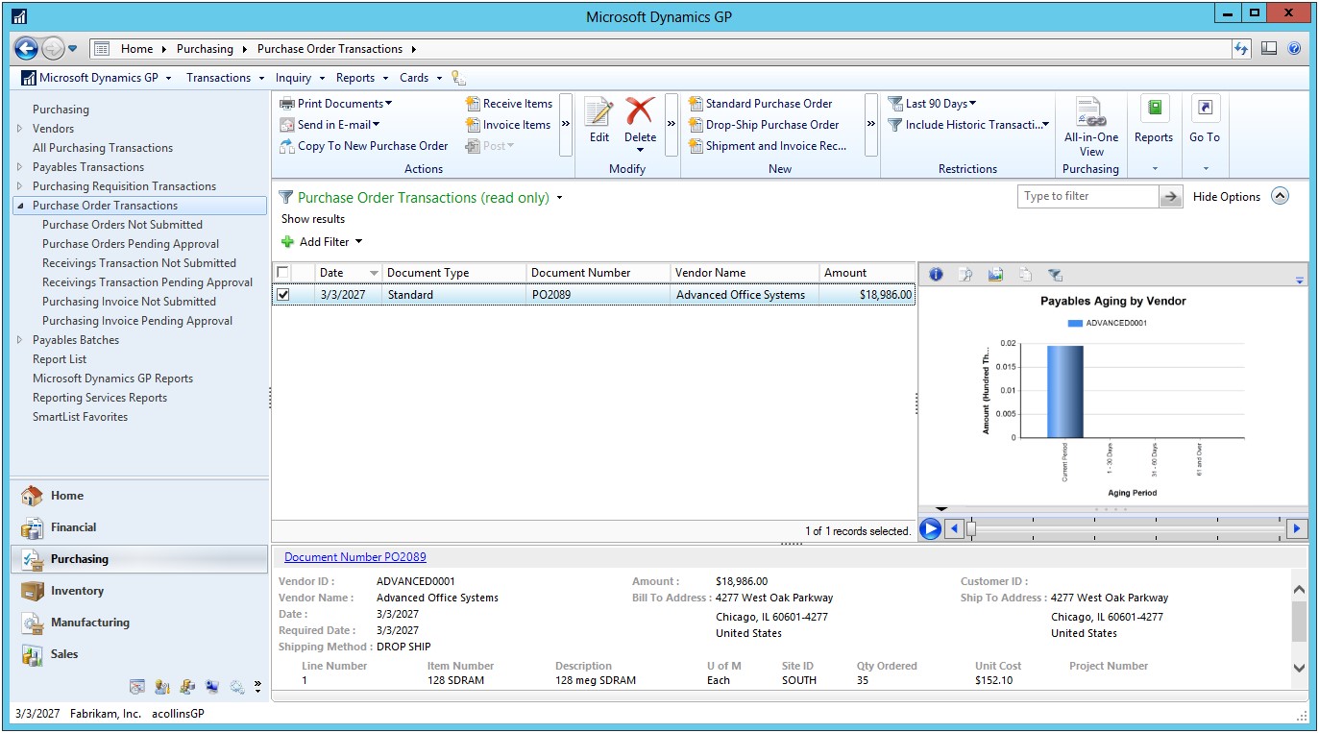Image resolution: width=1319 pixels, height=733 pixels.
Task: Click Shipment and Invoice Receipt option
Action: (x=768, y=146)
